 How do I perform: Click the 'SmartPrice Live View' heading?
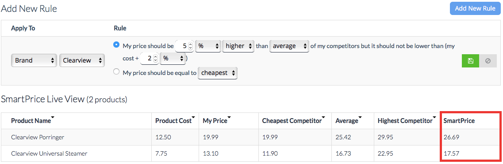(x=42, y=99)
